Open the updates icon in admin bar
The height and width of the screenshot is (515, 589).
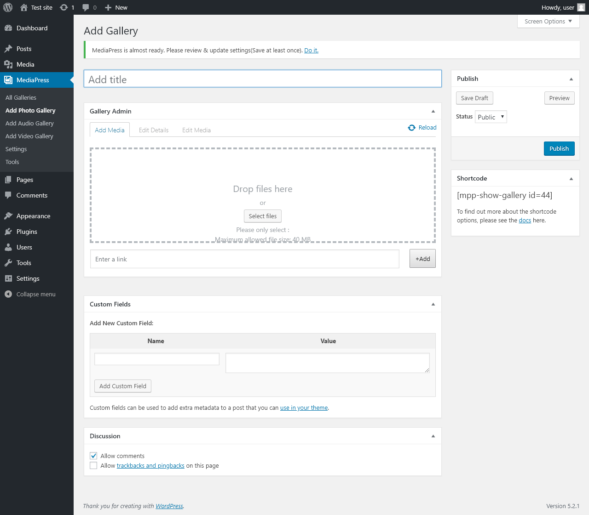64,7
